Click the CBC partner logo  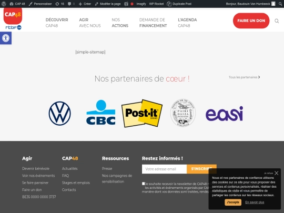tap(101, 113)
